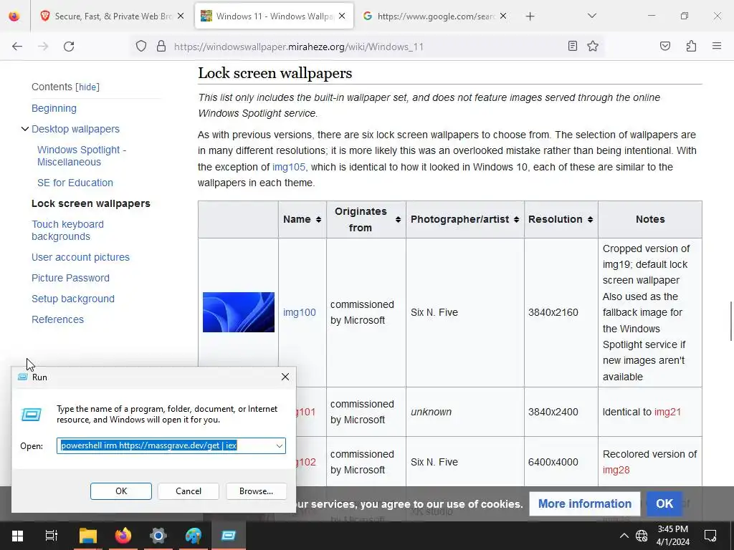
Task: Cancel the Run dialog
Action: [189, 491]
